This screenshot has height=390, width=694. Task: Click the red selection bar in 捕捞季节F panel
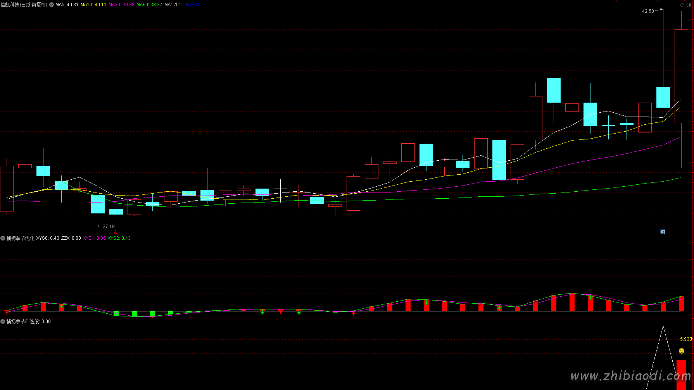(x=681, y=375)
